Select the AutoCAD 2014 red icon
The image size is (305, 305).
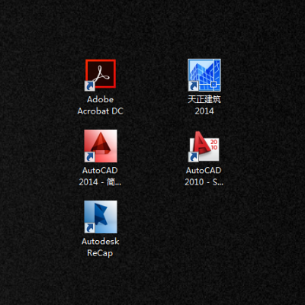[x=101, y=146]
